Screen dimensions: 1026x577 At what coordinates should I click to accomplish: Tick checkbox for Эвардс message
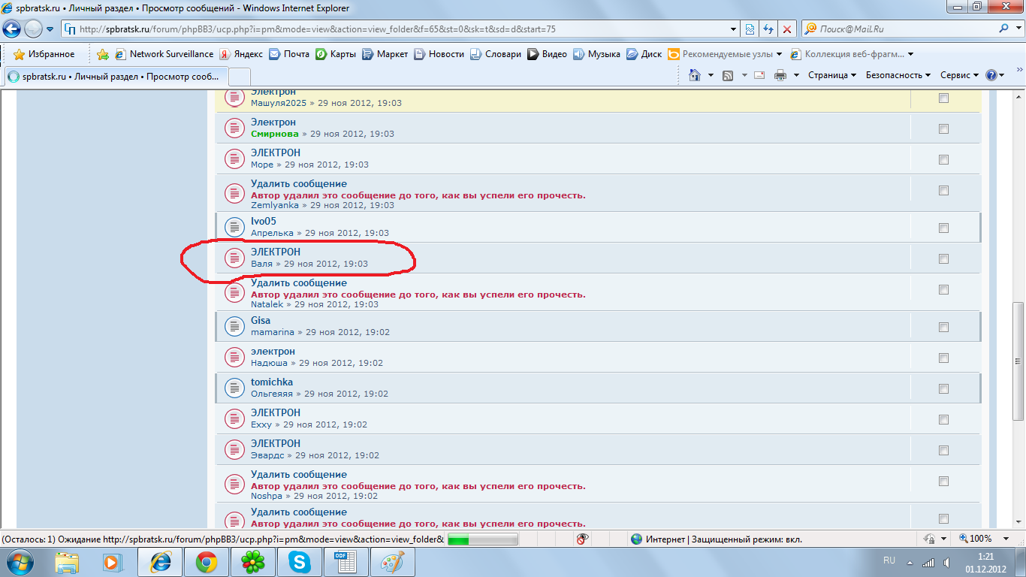pyautogui.click(x=943, y=450)
